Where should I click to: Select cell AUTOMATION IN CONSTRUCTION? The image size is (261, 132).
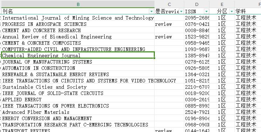[78, 68]
